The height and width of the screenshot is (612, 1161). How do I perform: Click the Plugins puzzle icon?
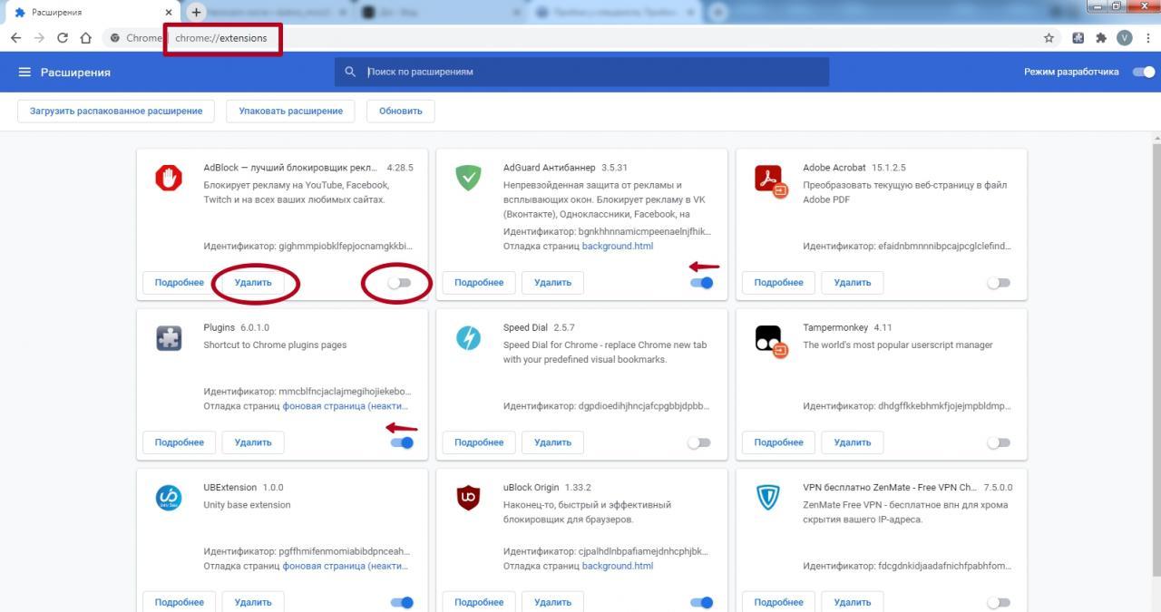[x=169, y=338]
